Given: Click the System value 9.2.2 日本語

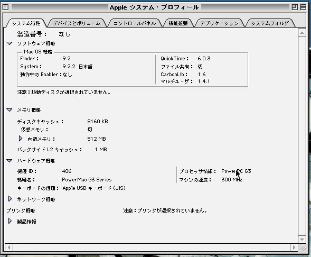Looking at the screenshot, I should click(78, 67).
